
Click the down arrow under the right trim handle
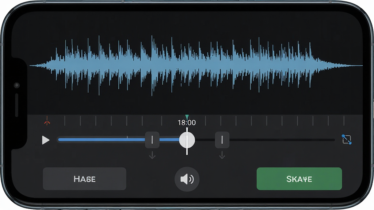pyautogui.click(x=222, y=155)
